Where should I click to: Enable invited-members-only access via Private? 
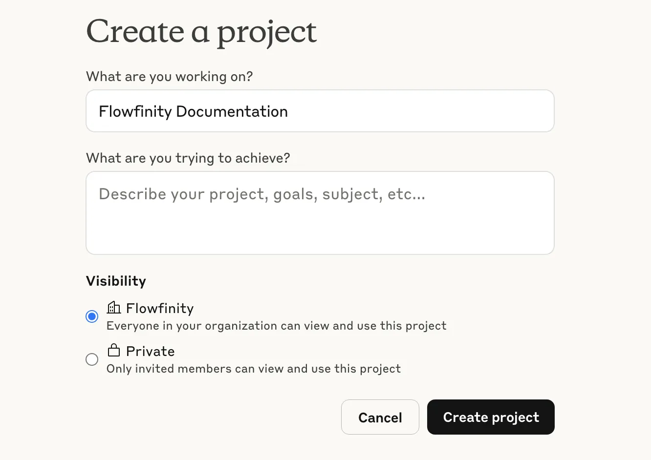[x=92, y=359]
